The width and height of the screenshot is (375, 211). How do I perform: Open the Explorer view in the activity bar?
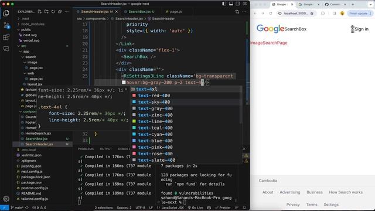[6, 13]
